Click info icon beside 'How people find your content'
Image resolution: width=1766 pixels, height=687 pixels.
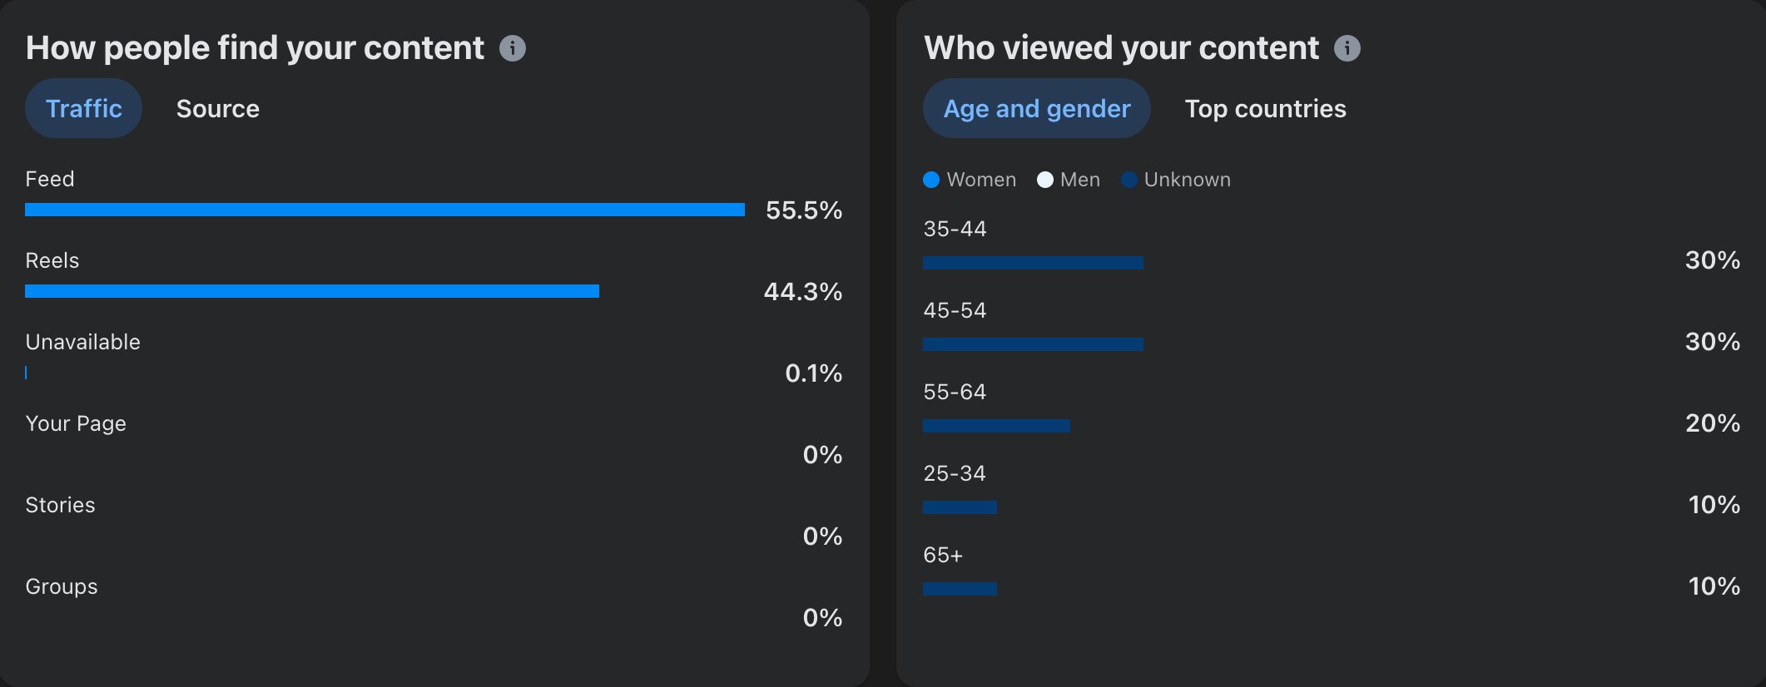(513, 48)
